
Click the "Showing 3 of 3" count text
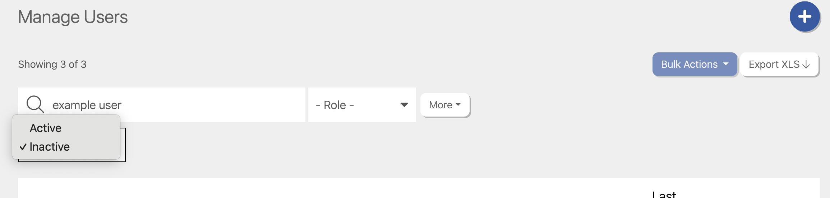52,64
